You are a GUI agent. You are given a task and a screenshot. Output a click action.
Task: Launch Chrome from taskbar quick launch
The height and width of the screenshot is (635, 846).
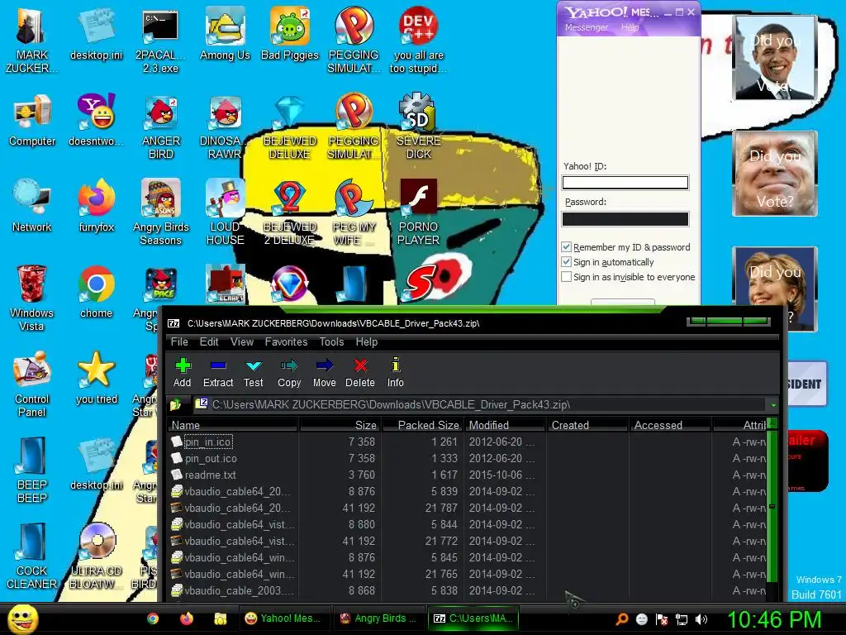tap(153, 618)
